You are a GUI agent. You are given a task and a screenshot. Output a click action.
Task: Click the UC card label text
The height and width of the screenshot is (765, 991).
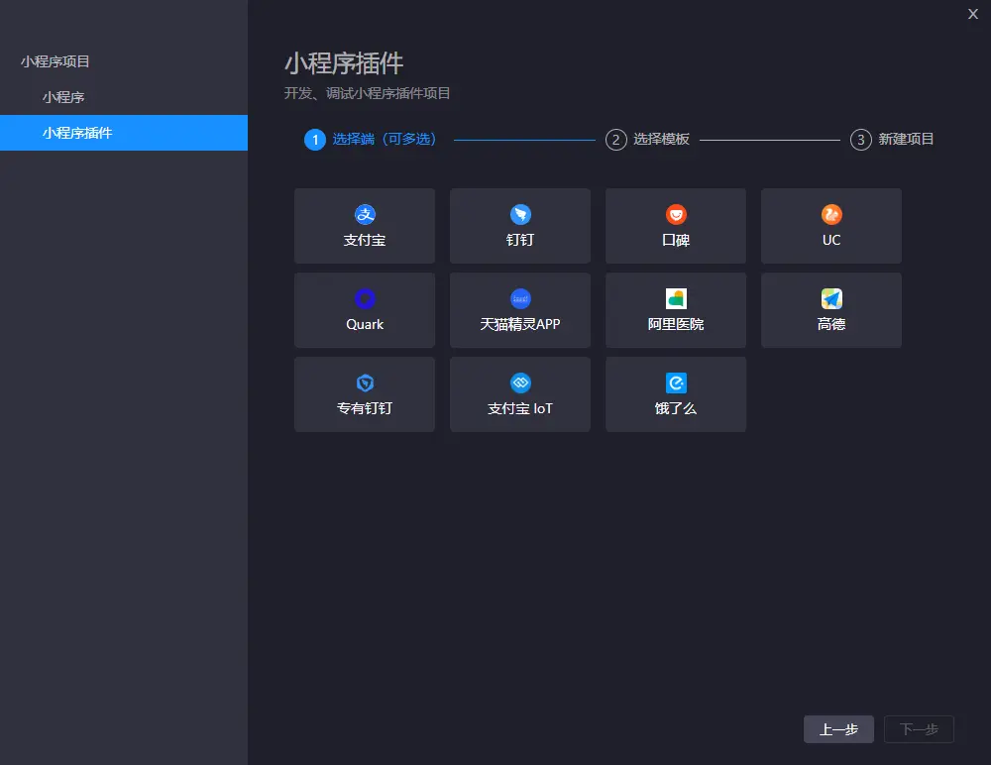pos(831,240)
